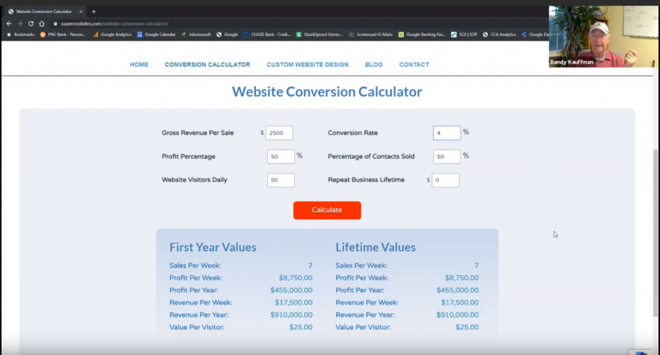Open the Google bookmark with globe icon
This screenshot has width=660, height=355.
227,34
